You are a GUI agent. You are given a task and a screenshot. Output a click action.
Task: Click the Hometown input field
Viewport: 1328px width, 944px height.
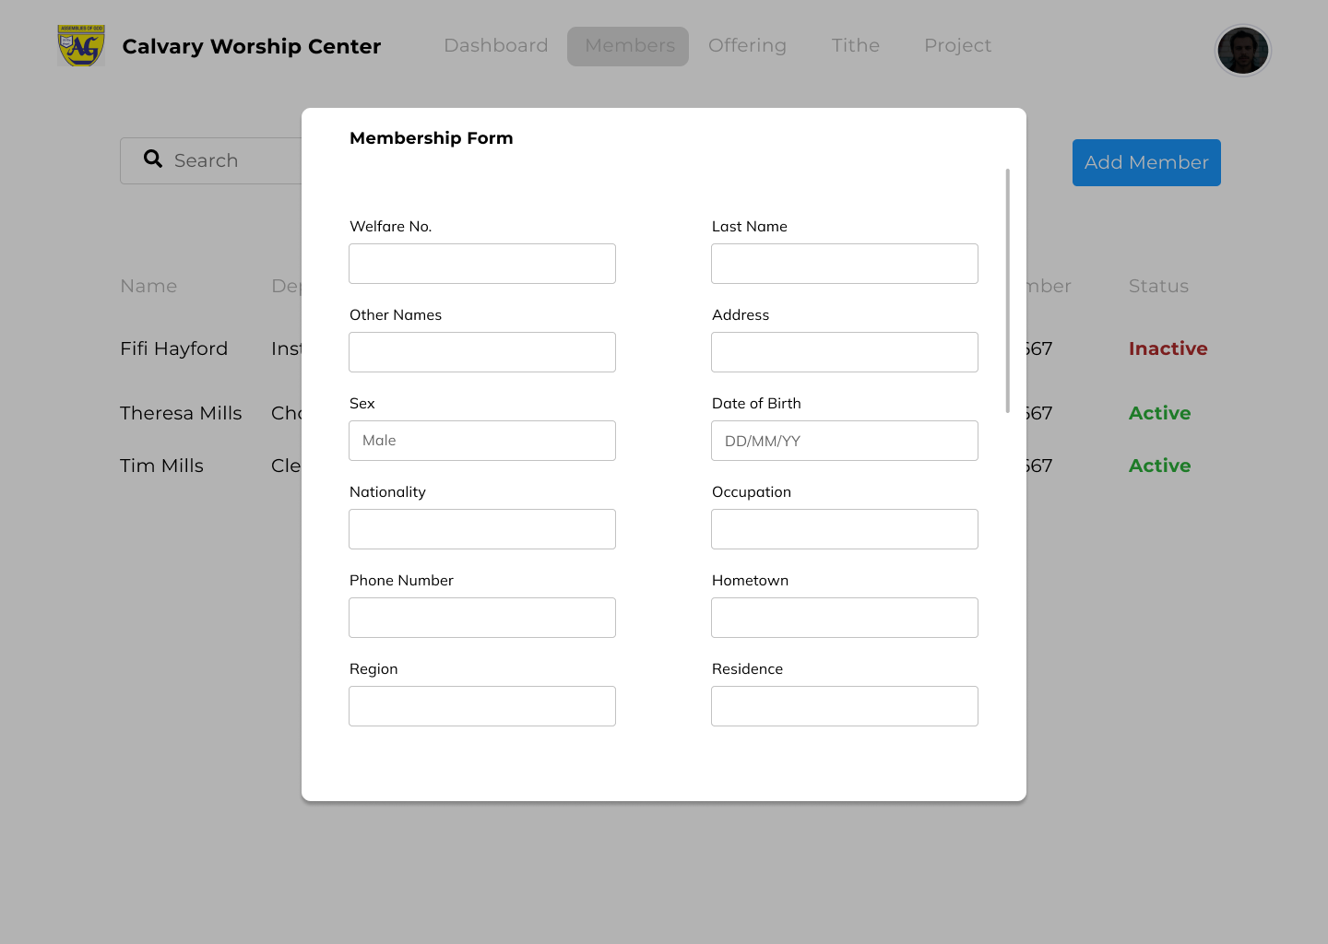coord(844,618)
